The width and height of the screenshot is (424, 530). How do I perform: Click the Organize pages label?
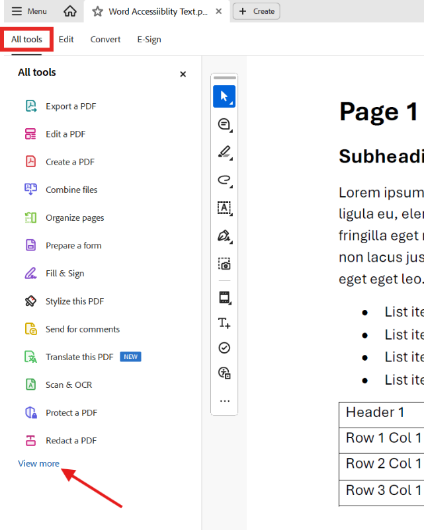click(x=75, y=217)
